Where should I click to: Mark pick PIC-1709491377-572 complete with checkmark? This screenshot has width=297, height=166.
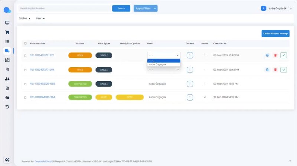pos(284,55)
